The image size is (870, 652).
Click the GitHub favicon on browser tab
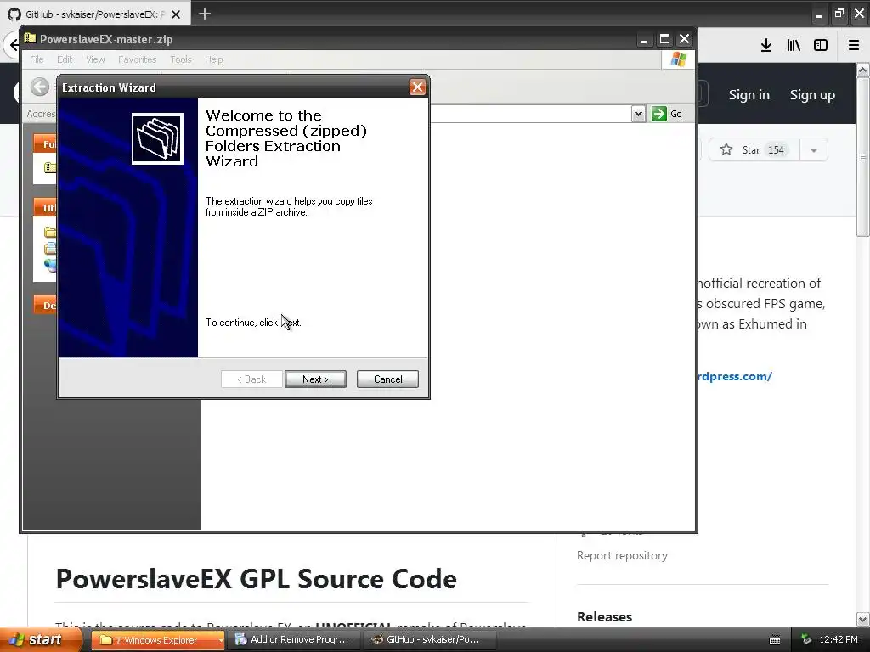tap(14, 14)
